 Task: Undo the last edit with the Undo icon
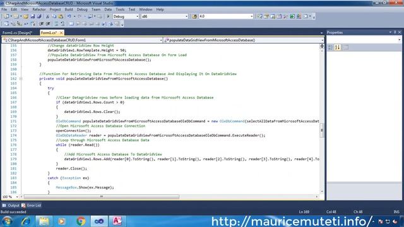(x=69, y=16)
